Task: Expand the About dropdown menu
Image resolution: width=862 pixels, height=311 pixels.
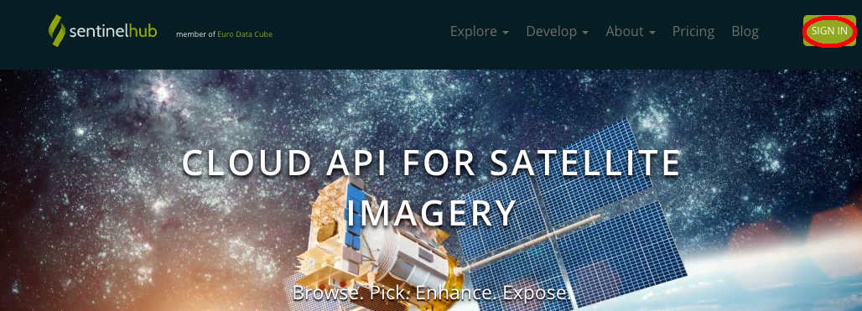Action: click(631, 31)
